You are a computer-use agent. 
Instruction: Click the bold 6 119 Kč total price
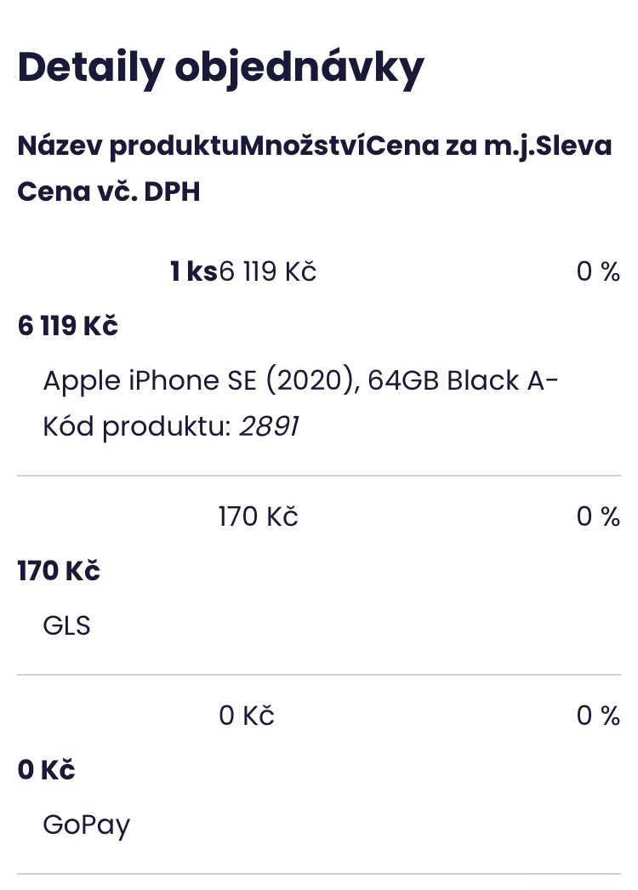pos(68,326)
